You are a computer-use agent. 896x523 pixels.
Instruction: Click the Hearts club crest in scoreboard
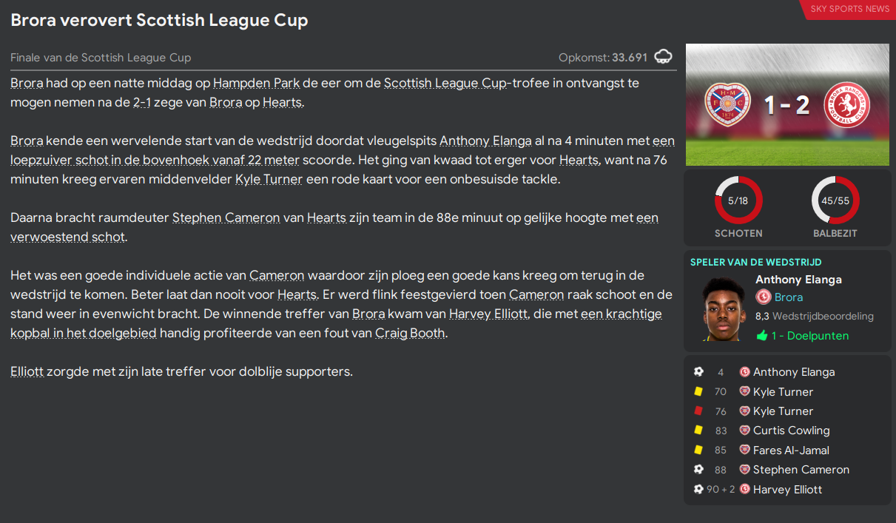point(727,105)
